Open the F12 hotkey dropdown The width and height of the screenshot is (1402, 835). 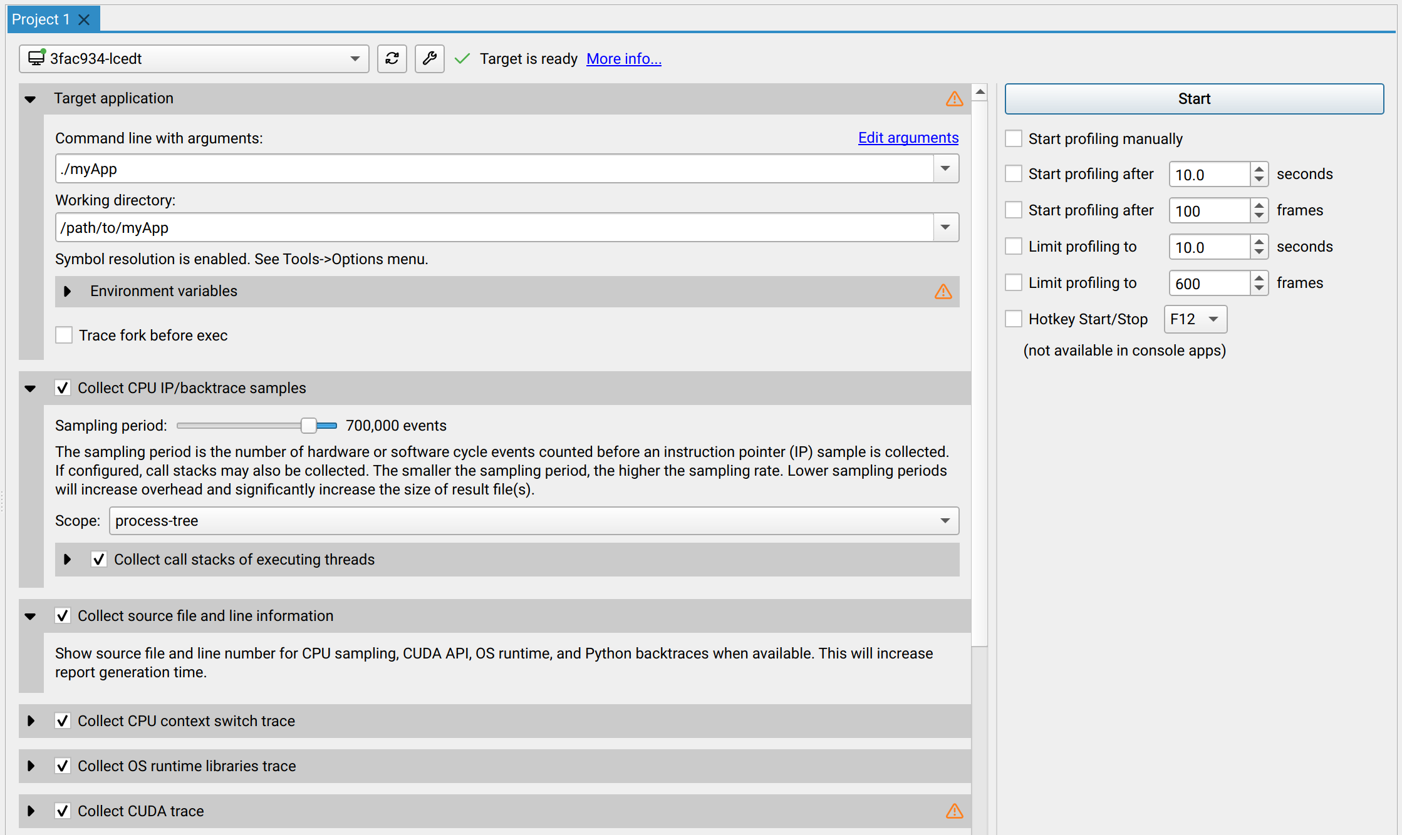(x=1195, y=319)
